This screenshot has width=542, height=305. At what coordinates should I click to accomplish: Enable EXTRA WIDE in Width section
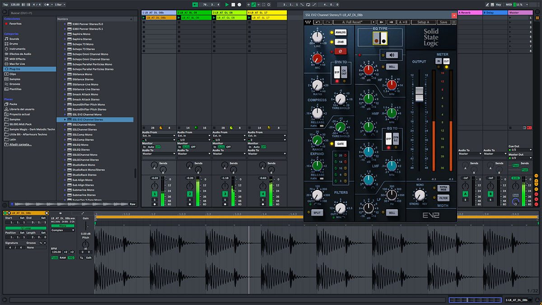coord(443,188)
